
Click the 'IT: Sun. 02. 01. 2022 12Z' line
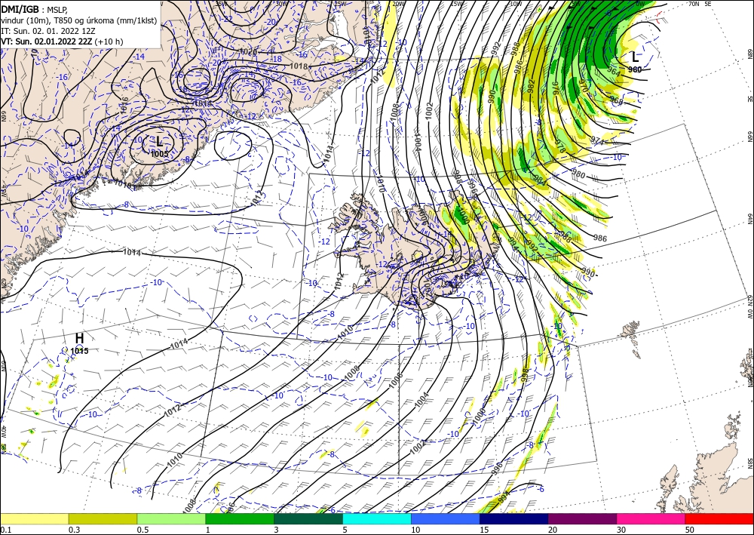(x=48, y=31)
